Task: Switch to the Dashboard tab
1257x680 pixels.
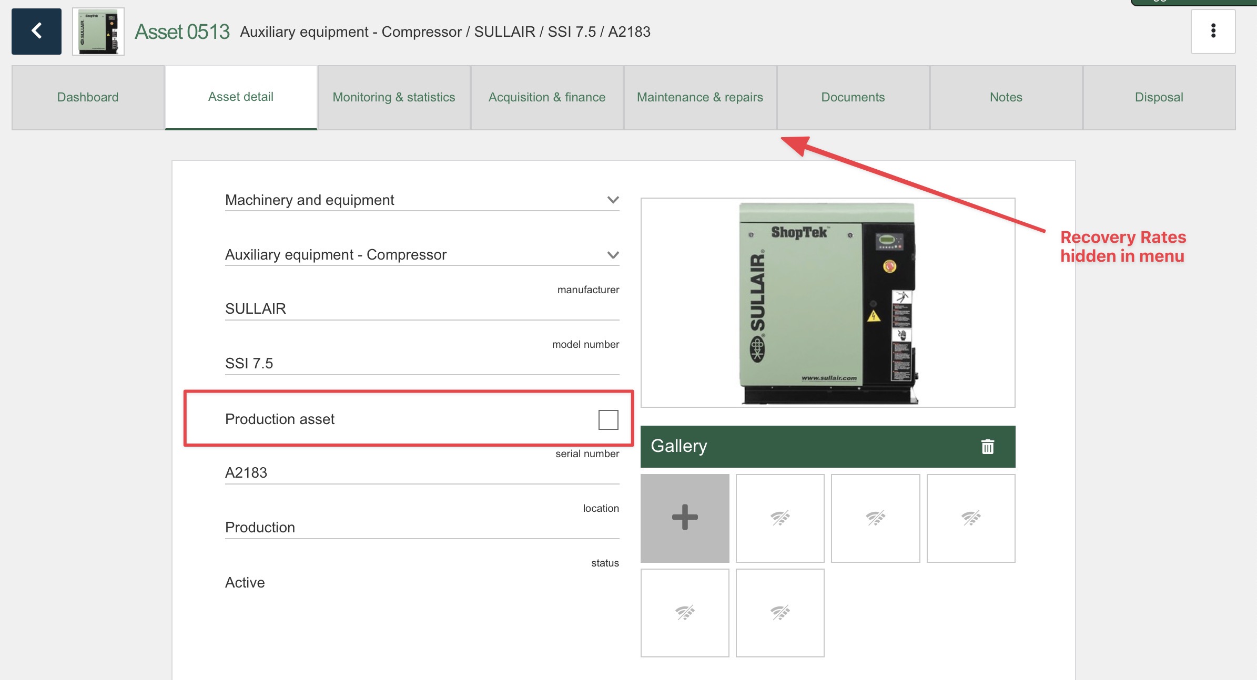Action: coord(88,97)
